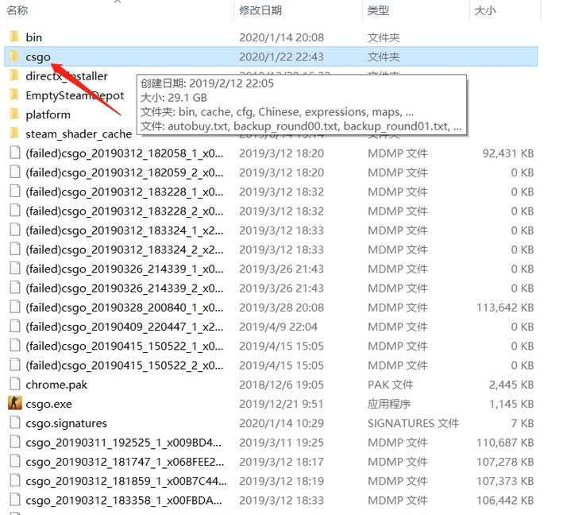Select the csgo folder icon
The width and height of the screenshot is (571, 515).
tap(14, 56)
